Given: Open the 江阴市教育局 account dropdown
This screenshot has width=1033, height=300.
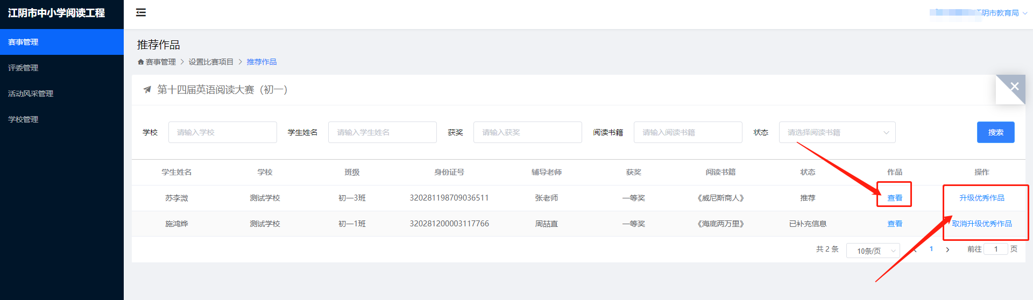Looking at the screenshot, I should (x=978, y=13).
